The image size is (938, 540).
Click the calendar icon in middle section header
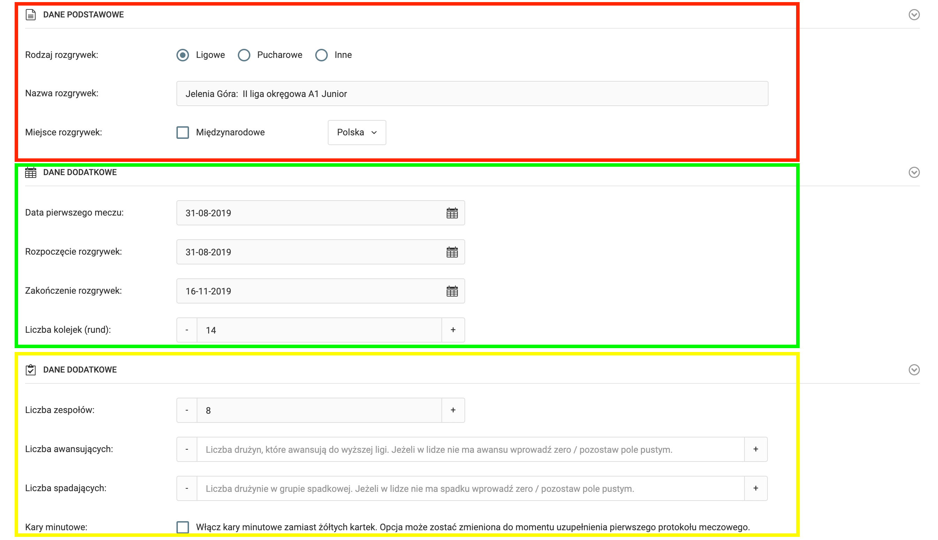(x=30, y=172)
